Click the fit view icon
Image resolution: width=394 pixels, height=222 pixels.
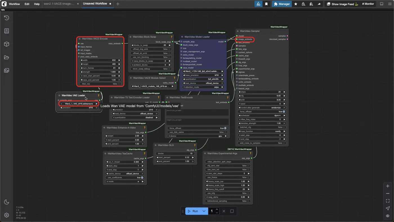pos(388,201)
